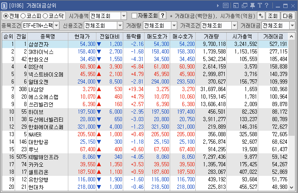Select the 두산에너빌리티 stock name

(x=46, y=119)
